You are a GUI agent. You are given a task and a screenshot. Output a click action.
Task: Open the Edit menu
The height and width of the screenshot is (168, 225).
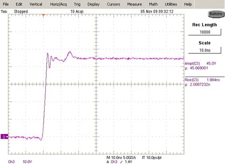coord(19,4)
